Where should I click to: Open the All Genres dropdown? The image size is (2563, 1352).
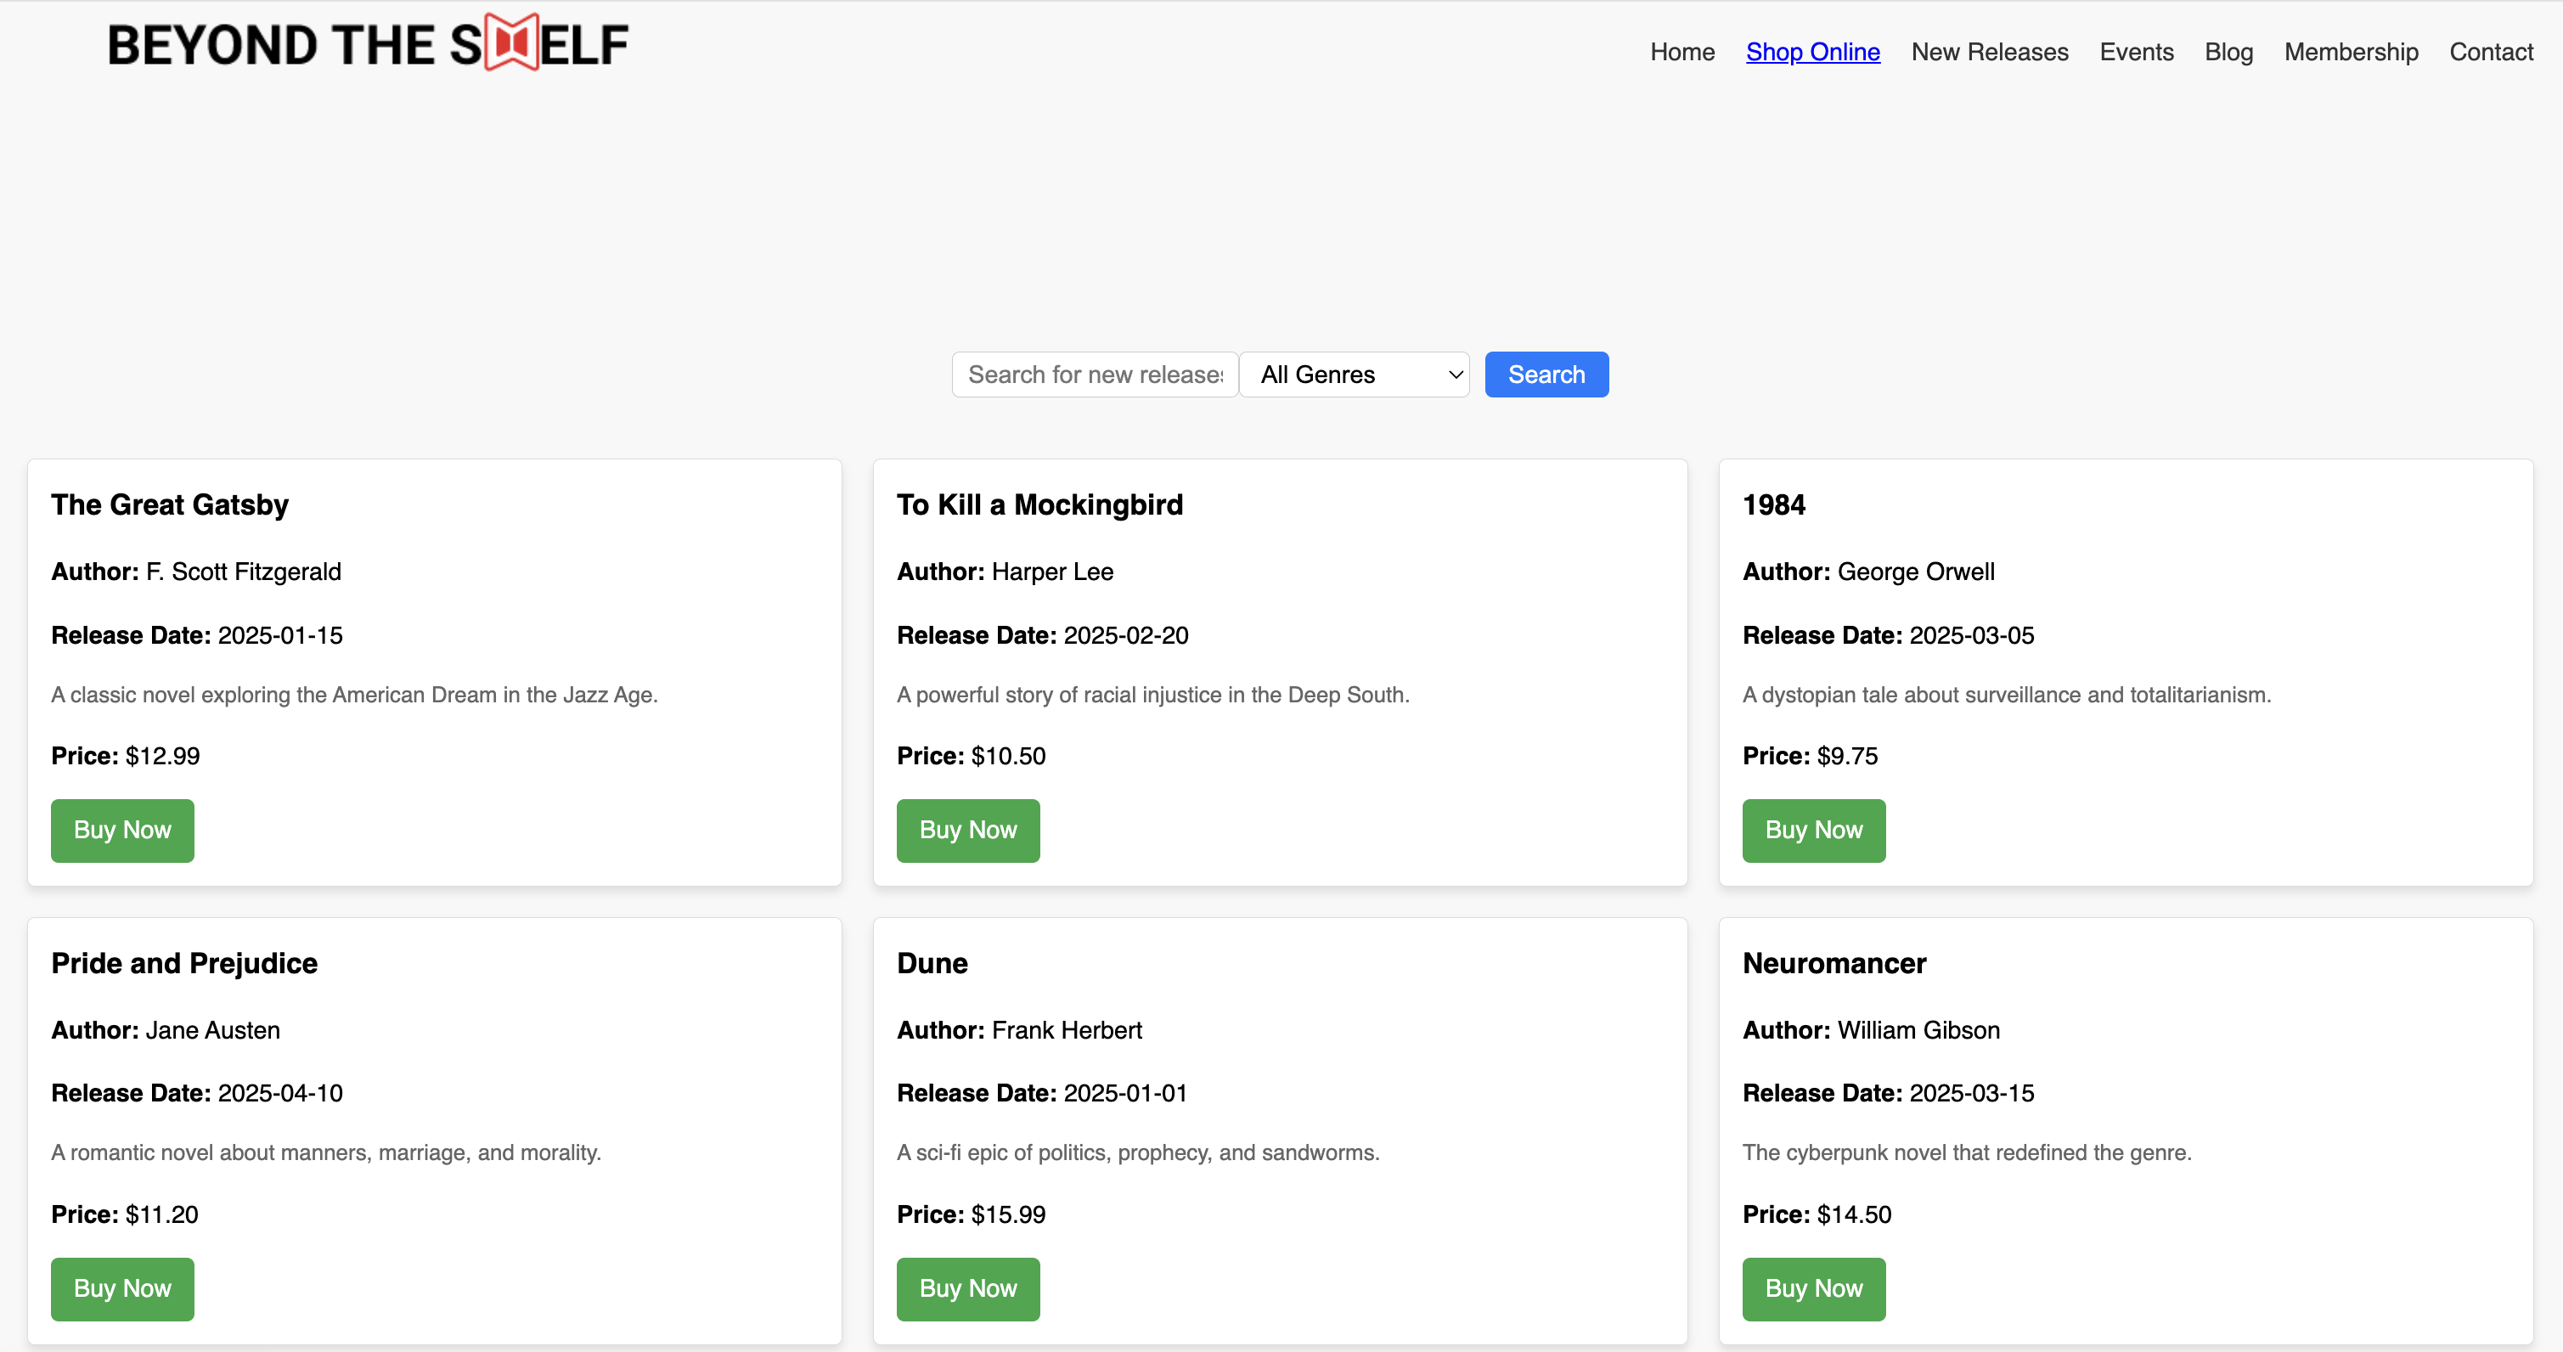coord(1355,374)
